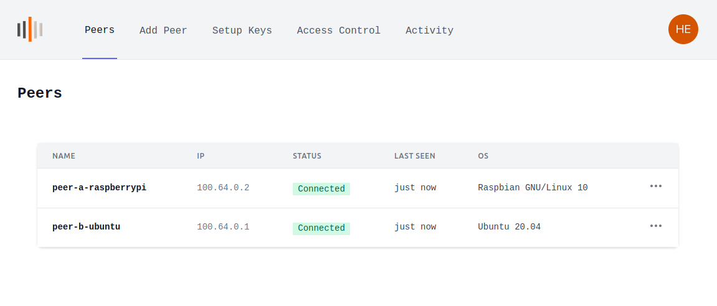717x306 pixels.
Task: Open the Setup Keys tab
Action: (x=242, y=30)
